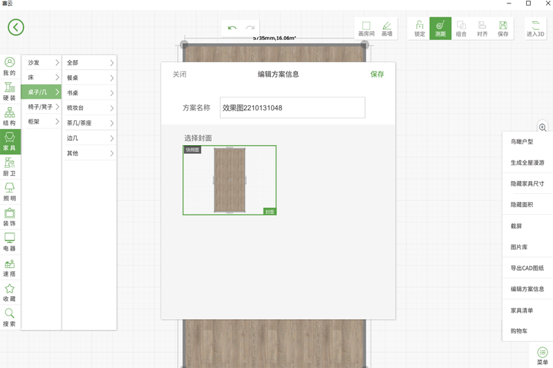Click the green back arrow icon

tap(16, 27)
